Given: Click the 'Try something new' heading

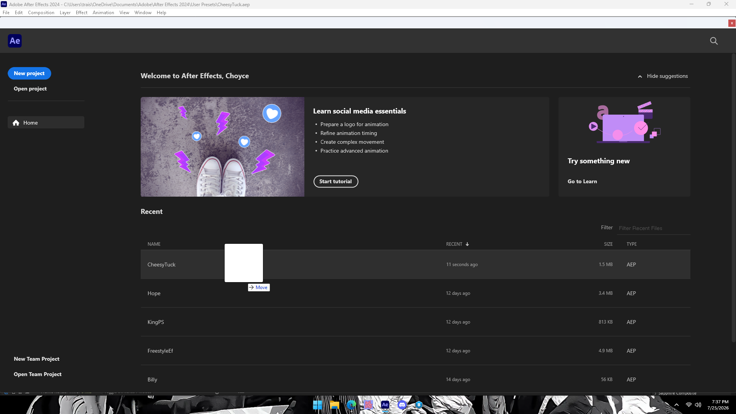Looking at the screenshot, I should click(x=599, y=161).
